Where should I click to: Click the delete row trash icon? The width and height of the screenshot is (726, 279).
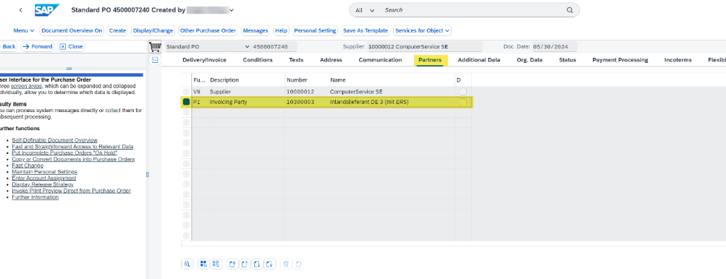286,265
